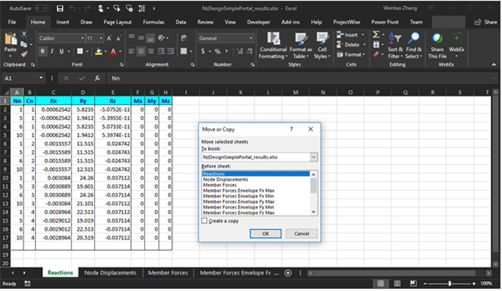This screenshot has width=502, height=291.
Task: Open the font size 11 dropdown
Action: point(101,38)
